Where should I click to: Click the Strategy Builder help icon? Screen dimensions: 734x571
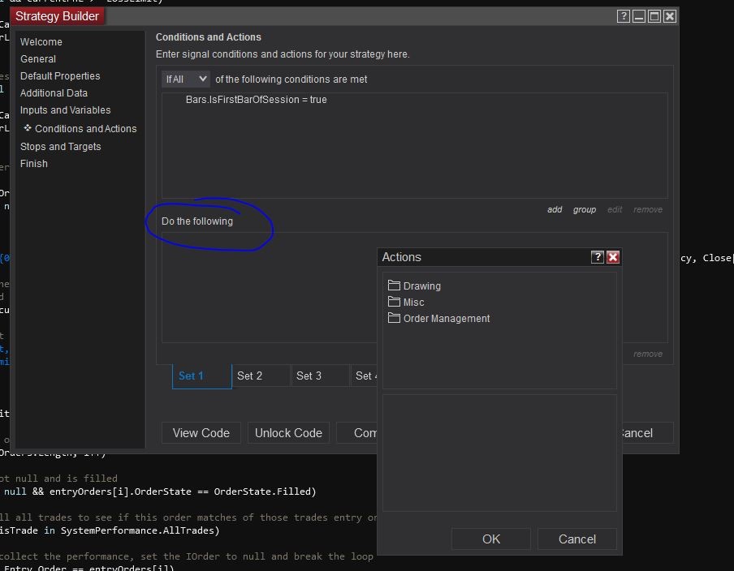coord(623,16)
